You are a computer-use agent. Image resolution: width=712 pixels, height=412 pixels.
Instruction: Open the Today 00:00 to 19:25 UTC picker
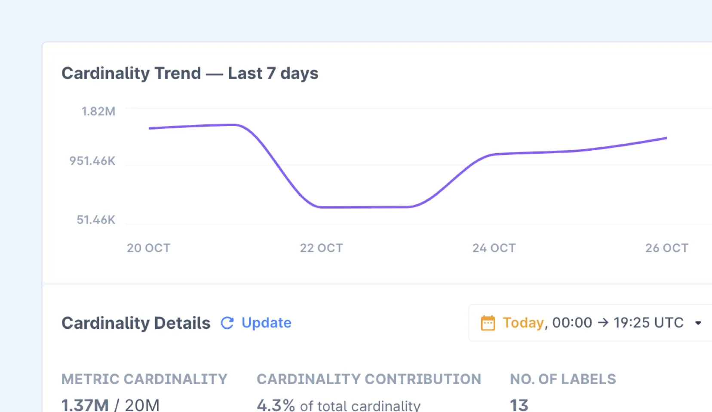590,323
